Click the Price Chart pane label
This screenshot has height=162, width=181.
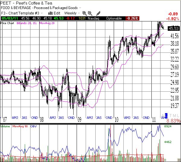tap(7, 23)
